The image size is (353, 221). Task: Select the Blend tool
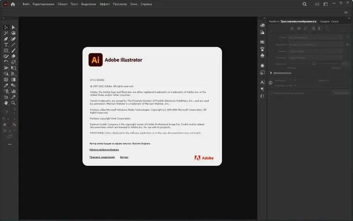[14, 86]
